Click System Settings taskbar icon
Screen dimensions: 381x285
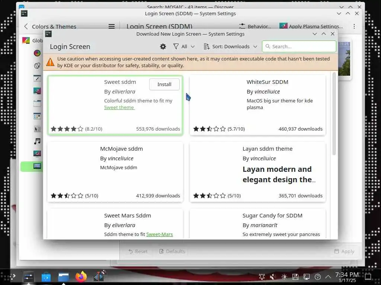(28, 276)
